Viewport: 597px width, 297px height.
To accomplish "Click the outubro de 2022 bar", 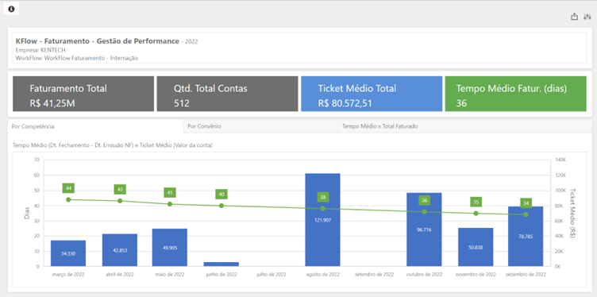I will 424,229.
